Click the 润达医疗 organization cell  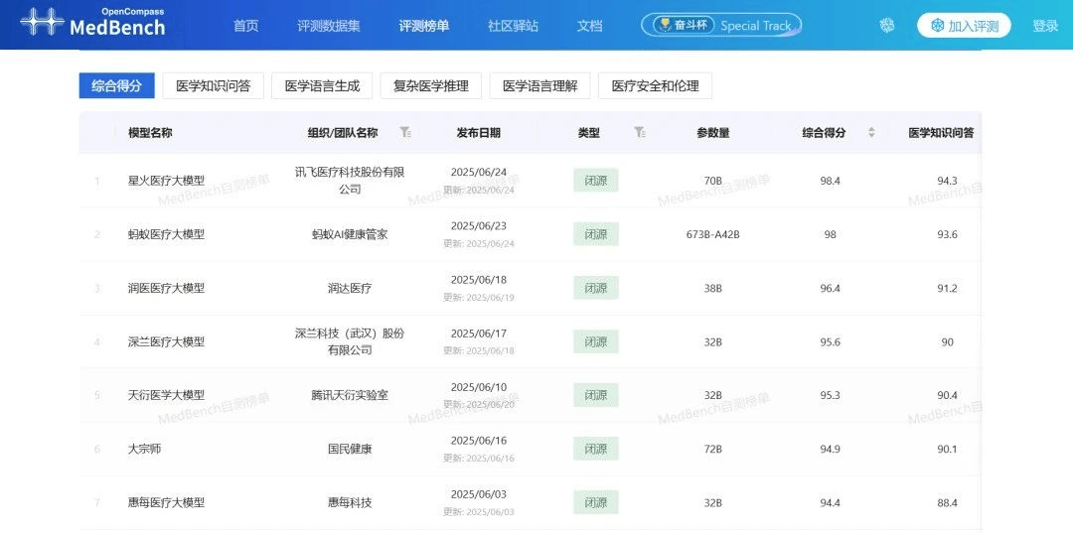point(350,289)
